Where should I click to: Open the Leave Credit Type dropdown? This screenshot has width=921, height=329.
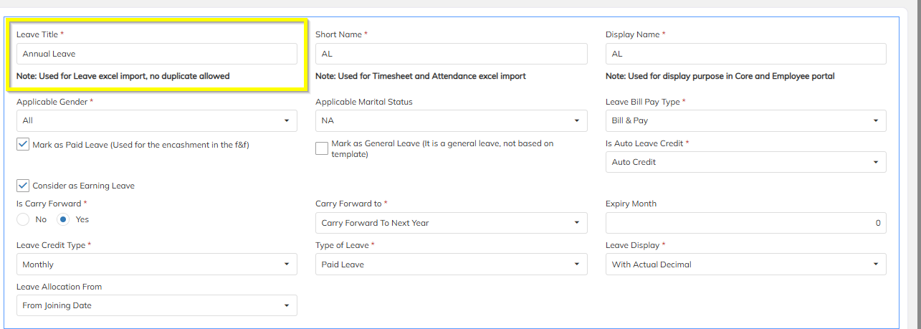click(156, 264)
